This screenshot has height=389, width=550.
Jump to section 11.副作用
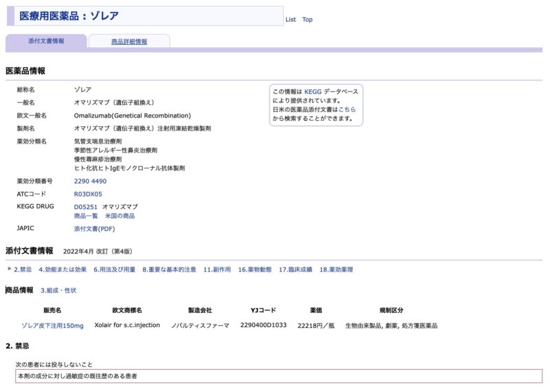217,269
